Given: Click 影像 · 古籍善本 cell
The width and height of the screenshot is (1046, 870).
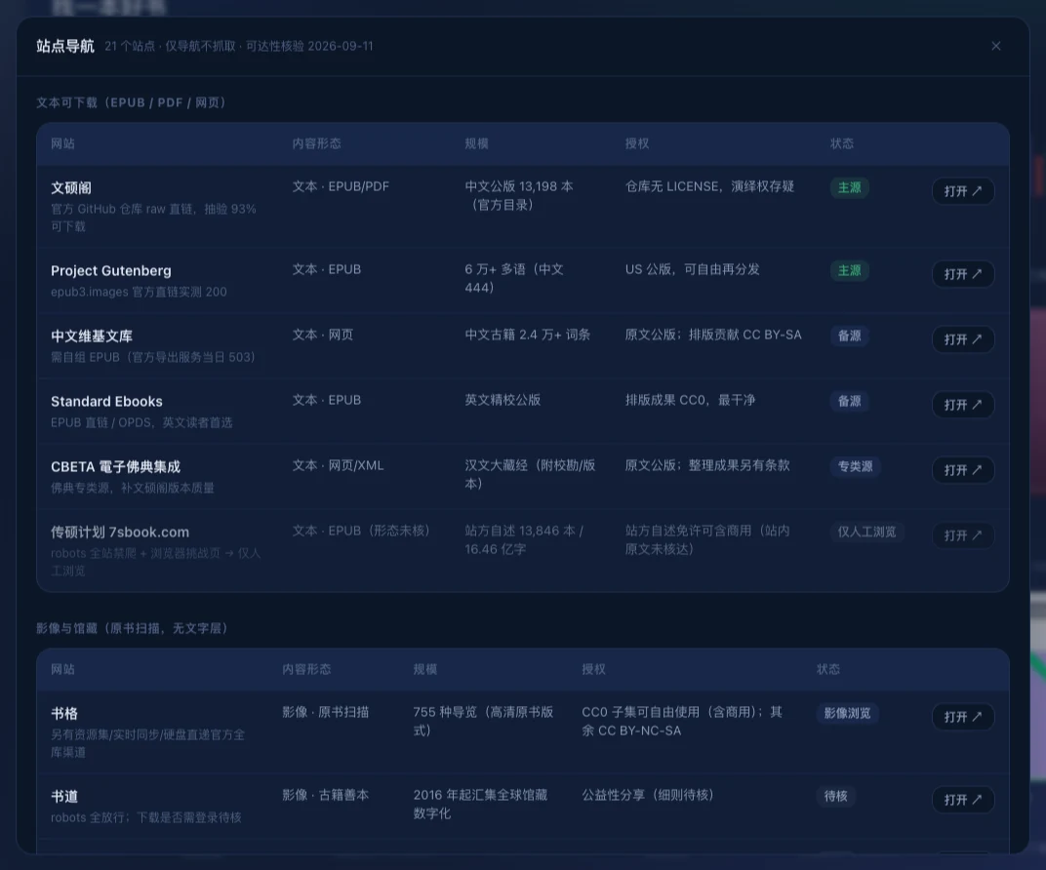Looking at the screenshot, I should (326, 795).
